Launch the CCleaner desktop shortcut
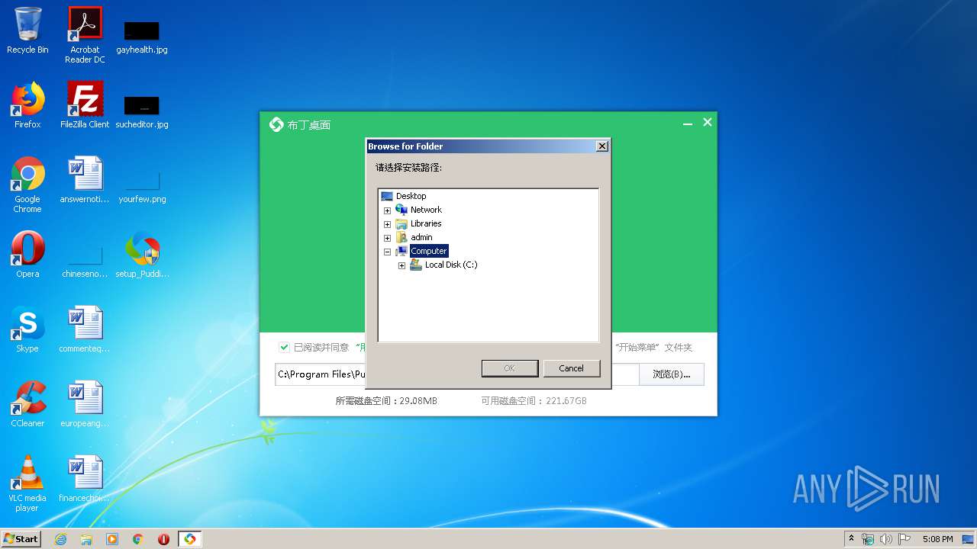 (27, 404)
